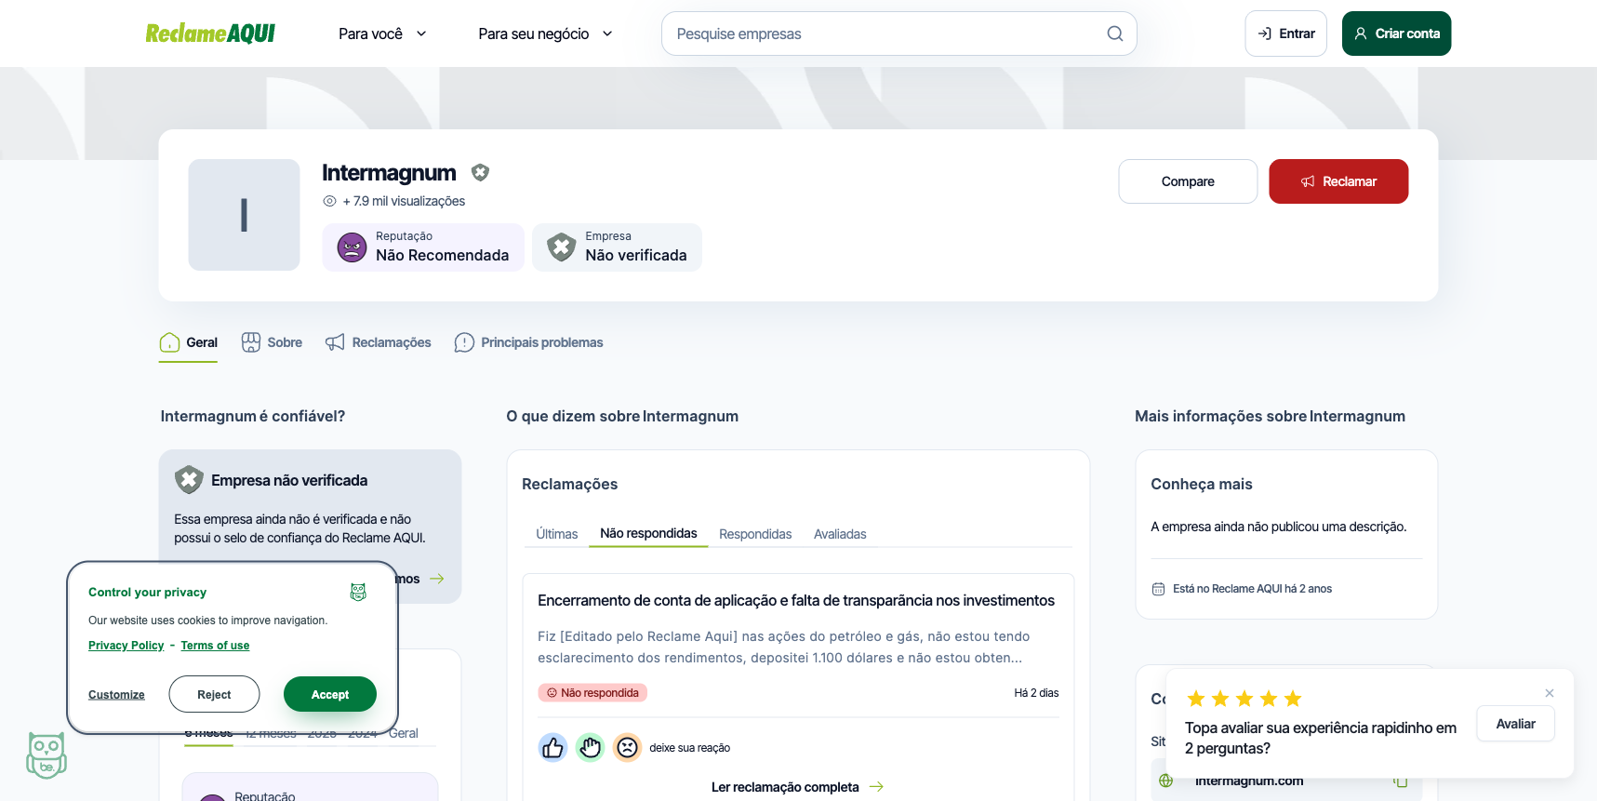Open the Geral tab
This screenshot has height=801, width=1597.
[188, 342]
